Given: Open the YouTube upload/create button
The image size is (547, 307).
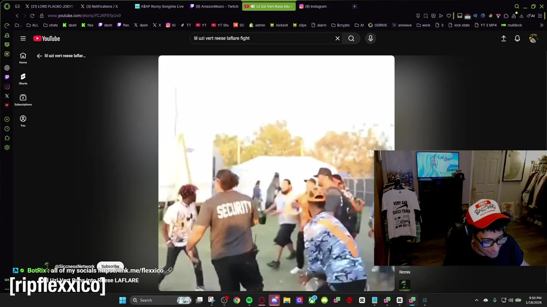Looking at the screenshot, I should 503,38.
